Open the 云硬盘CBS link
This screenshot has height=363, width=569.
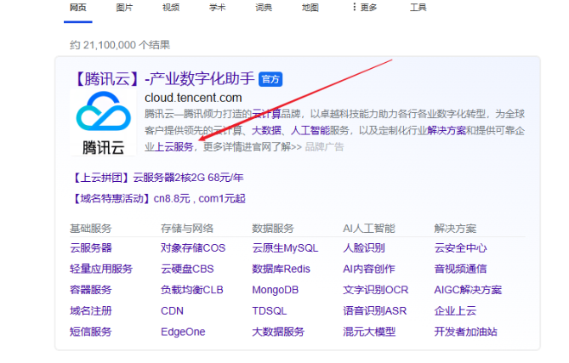click(x=187, y=269)
